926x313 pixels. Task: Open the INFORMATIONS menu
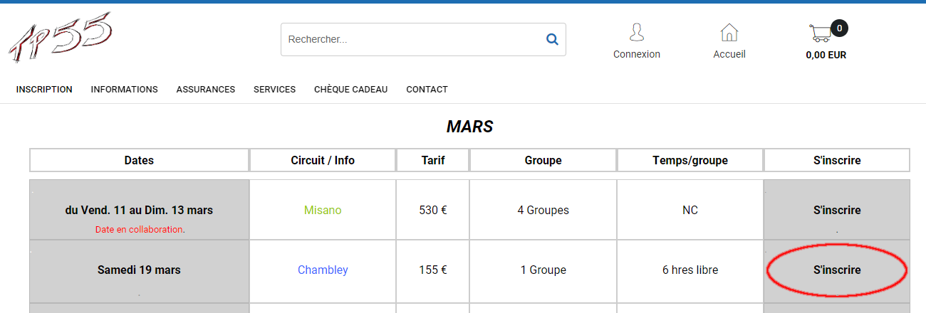(125, 90)
